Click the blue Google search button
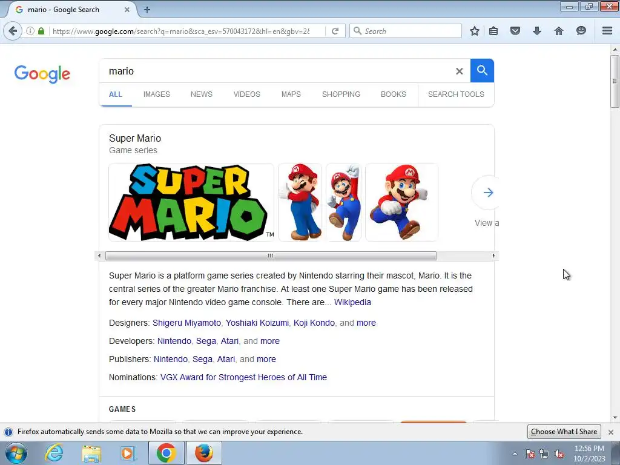The width and height of the screenshot is (620, 465). coord(482,70)
